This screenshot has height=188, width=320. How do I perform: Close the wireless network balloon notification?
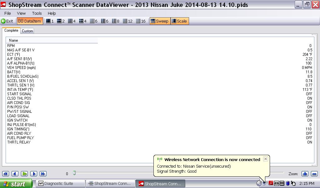click(266, 159)
